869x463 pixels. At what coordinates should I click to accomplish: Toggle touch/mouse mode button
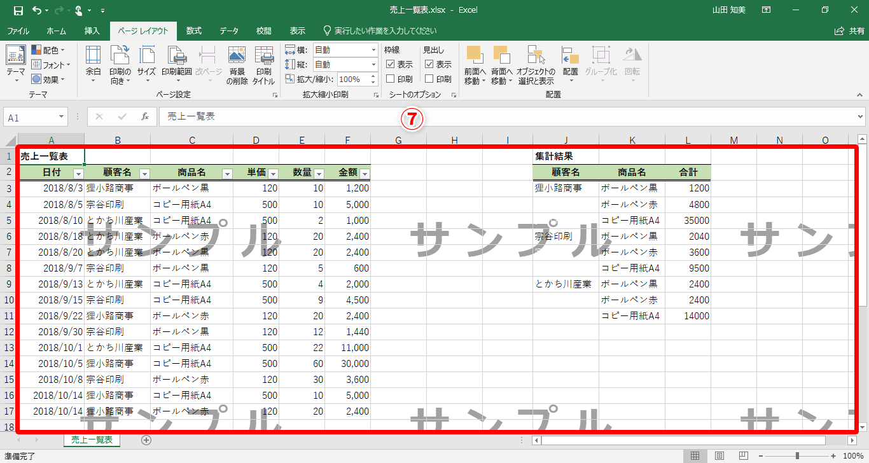(78, 10)
